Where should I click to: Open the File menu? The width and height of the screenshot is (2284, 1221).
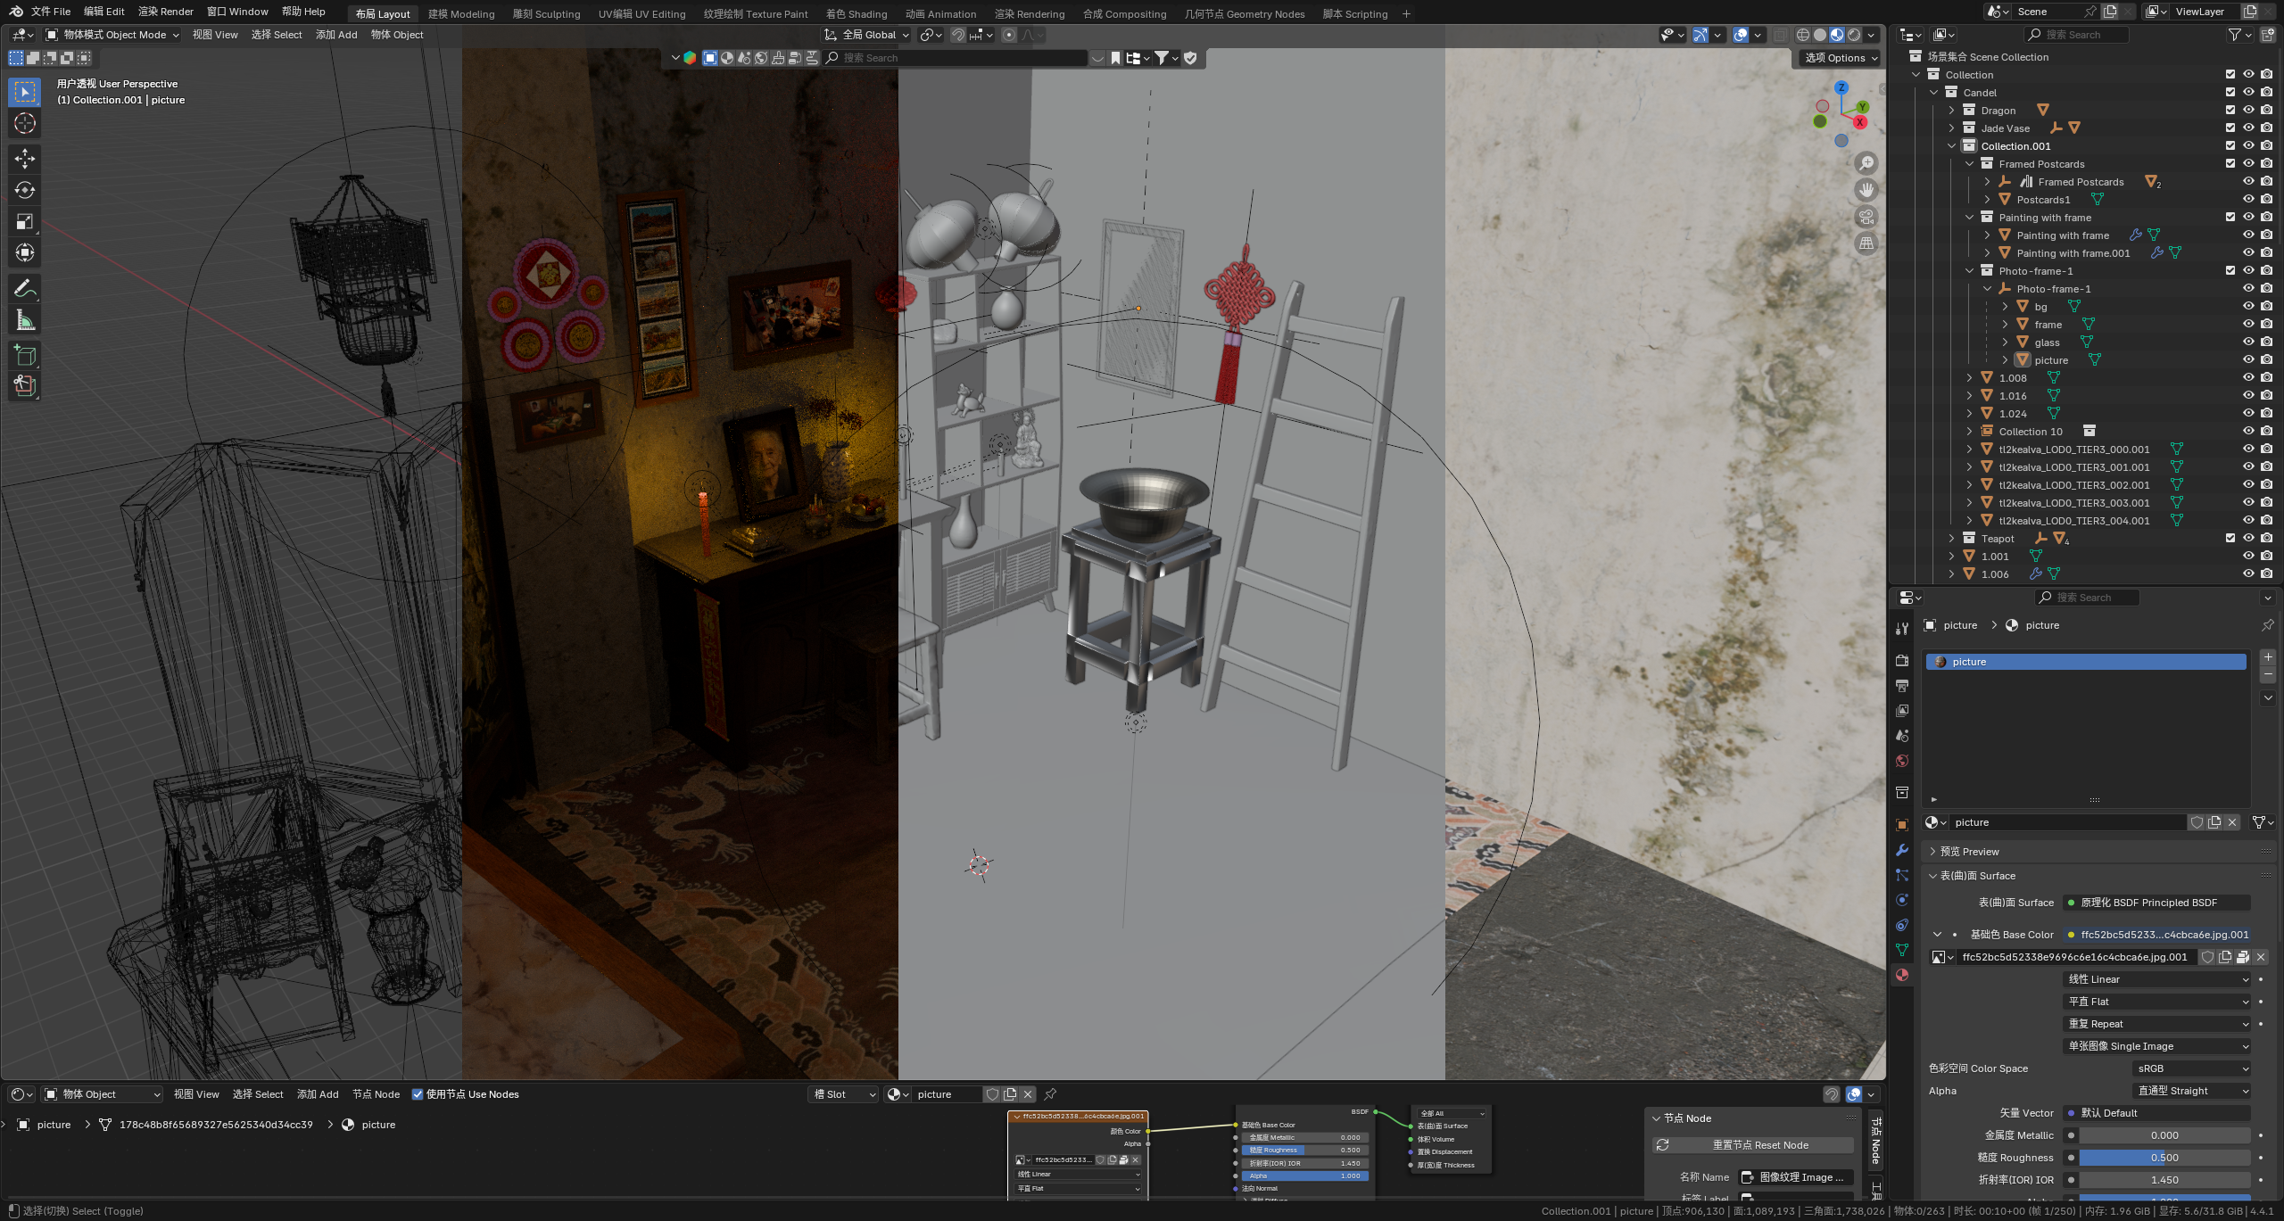51,12
